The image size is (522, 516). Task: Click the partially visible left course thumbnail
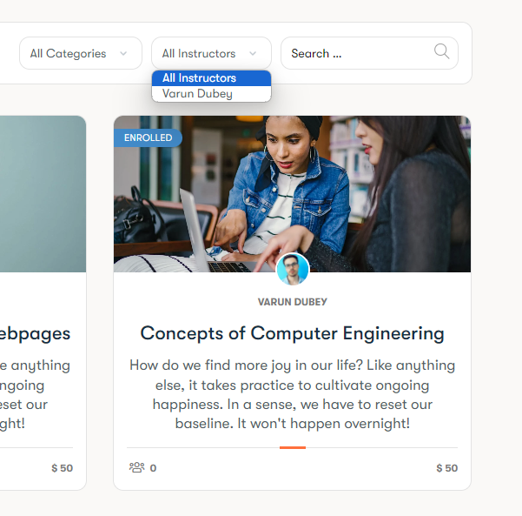tap(43, 193)
